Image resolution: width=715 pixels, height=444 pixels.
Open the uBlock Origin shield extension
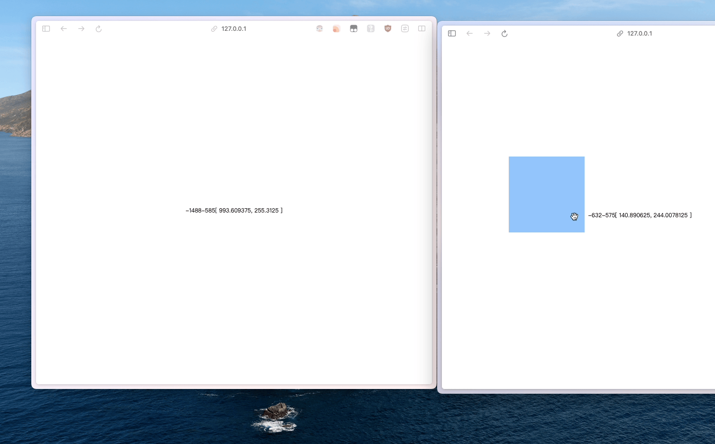388,29
